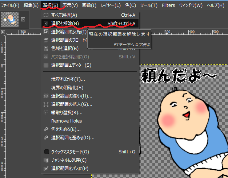228x178 pixels.
Task: Choose 選択範囲の反転(I) entry
Action: tap(65, 32)
